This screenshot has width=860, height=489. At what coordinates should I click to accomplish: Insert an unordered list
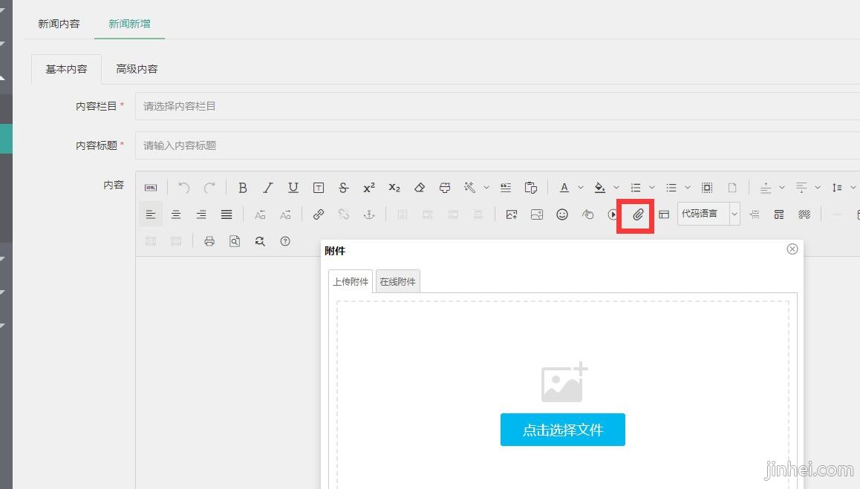(x=671, y=188)
